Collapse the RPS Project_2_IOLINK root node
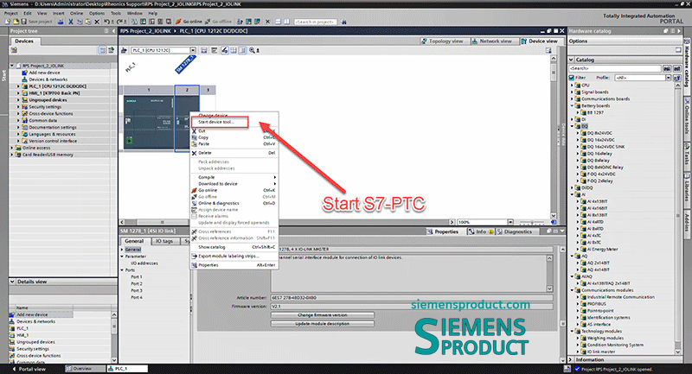 click(12, 66)
